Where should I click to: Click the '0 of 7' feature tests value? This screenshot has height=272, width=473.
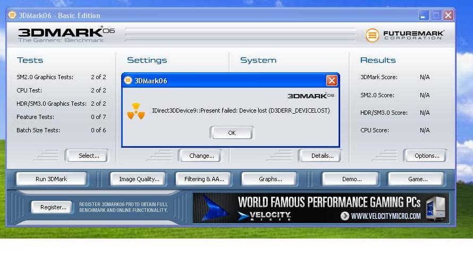(x=98, y=117)
